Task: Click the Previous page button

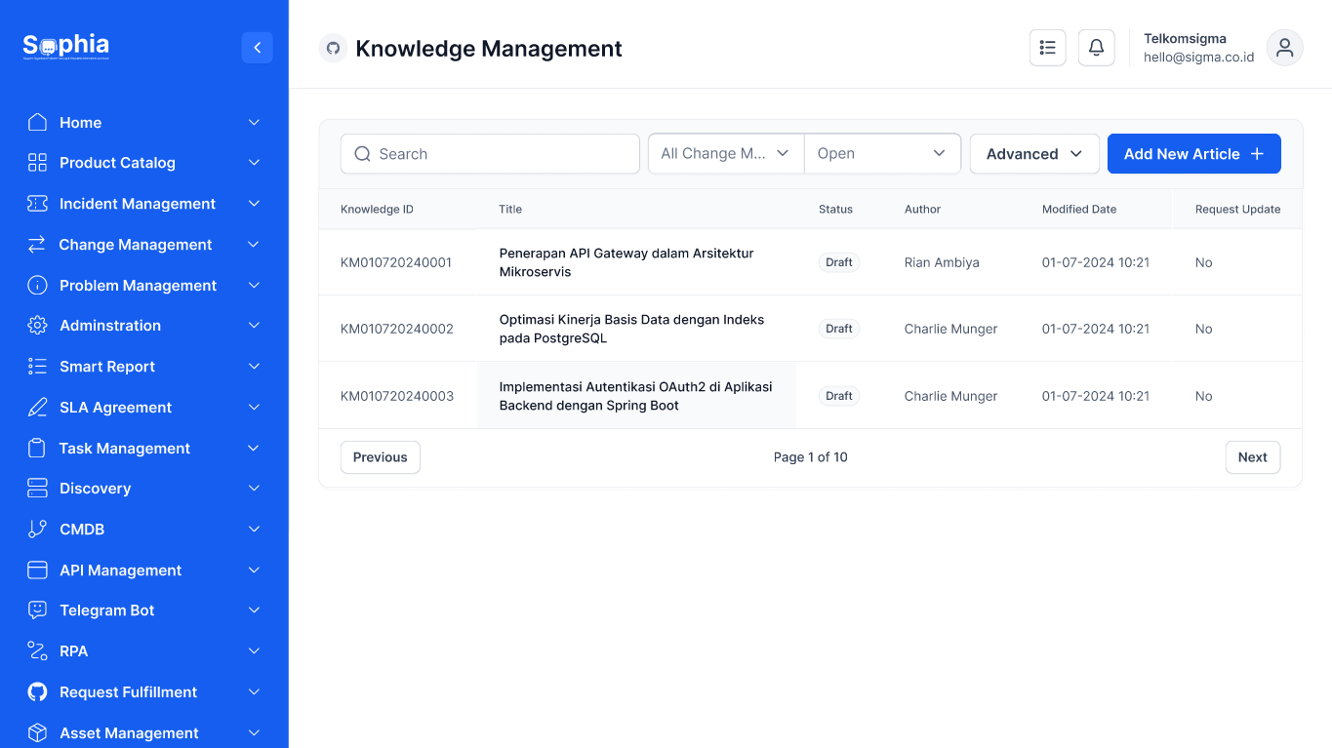Action: pos(380,457)
